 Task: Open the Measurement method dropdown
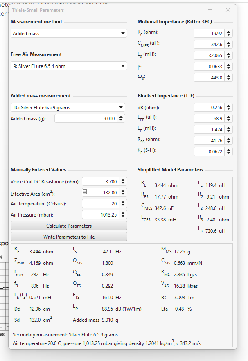click(69, 34)
